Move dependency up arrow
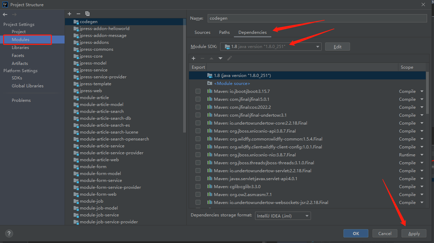The width and height of the screenshot is (434, 243). 211,58
